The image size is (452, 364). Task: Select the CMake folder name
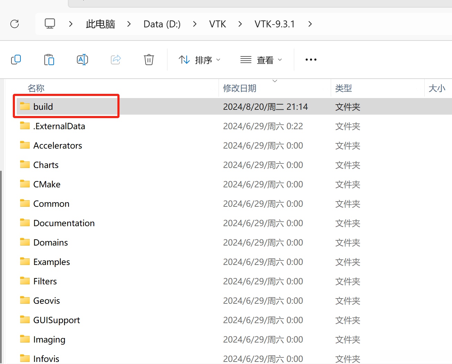(x=47, y=184)
